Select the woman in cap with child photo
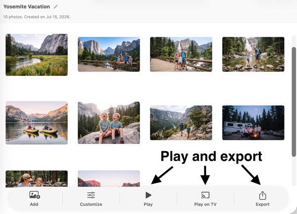This screenshot has height=214, width=297. (37, 179)
